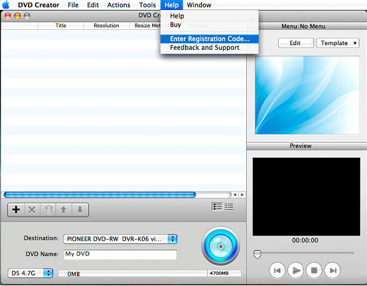The height and width of the screenshot is (286, 367).
Task: Move the item up with the up arrow
Action: [64, 210]
